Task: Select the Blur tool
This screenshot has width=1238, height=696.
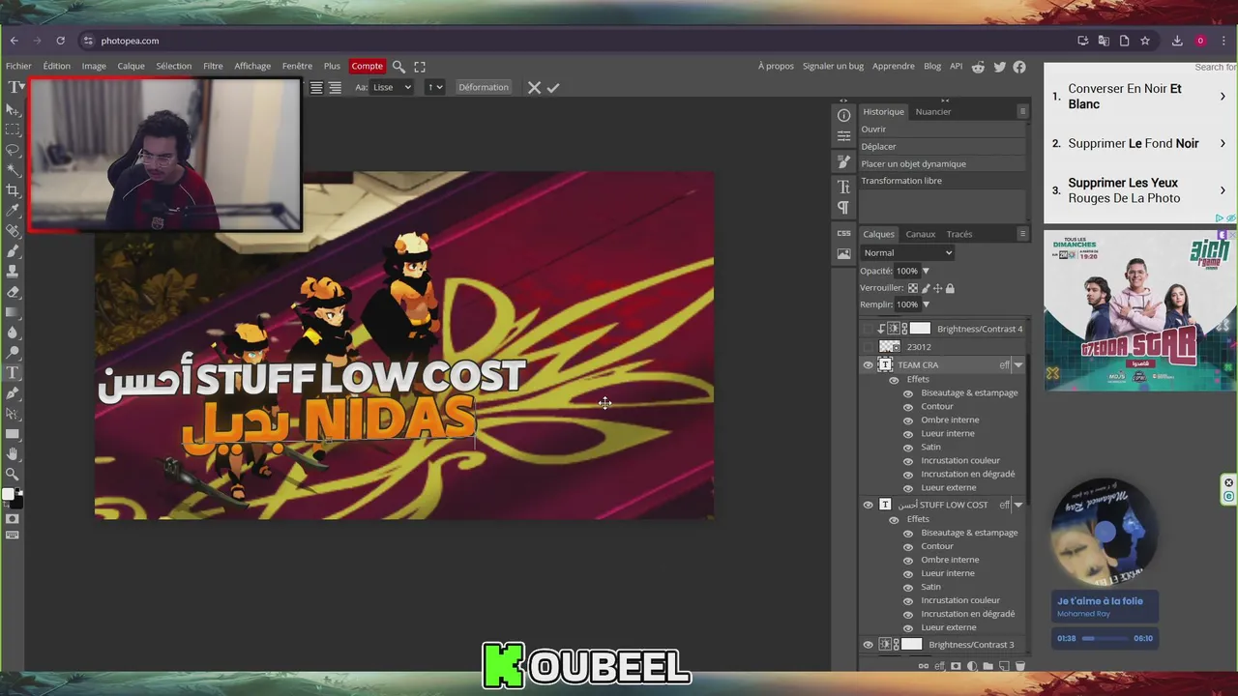Action: [13, 333]
